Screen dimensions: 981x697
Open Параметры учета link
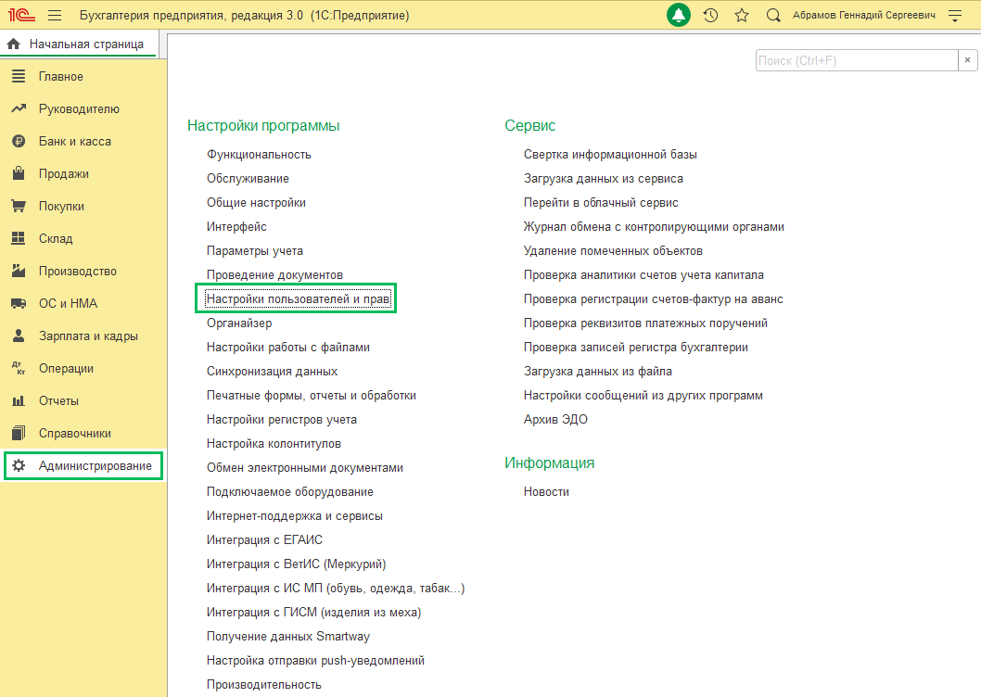(255, 251)
